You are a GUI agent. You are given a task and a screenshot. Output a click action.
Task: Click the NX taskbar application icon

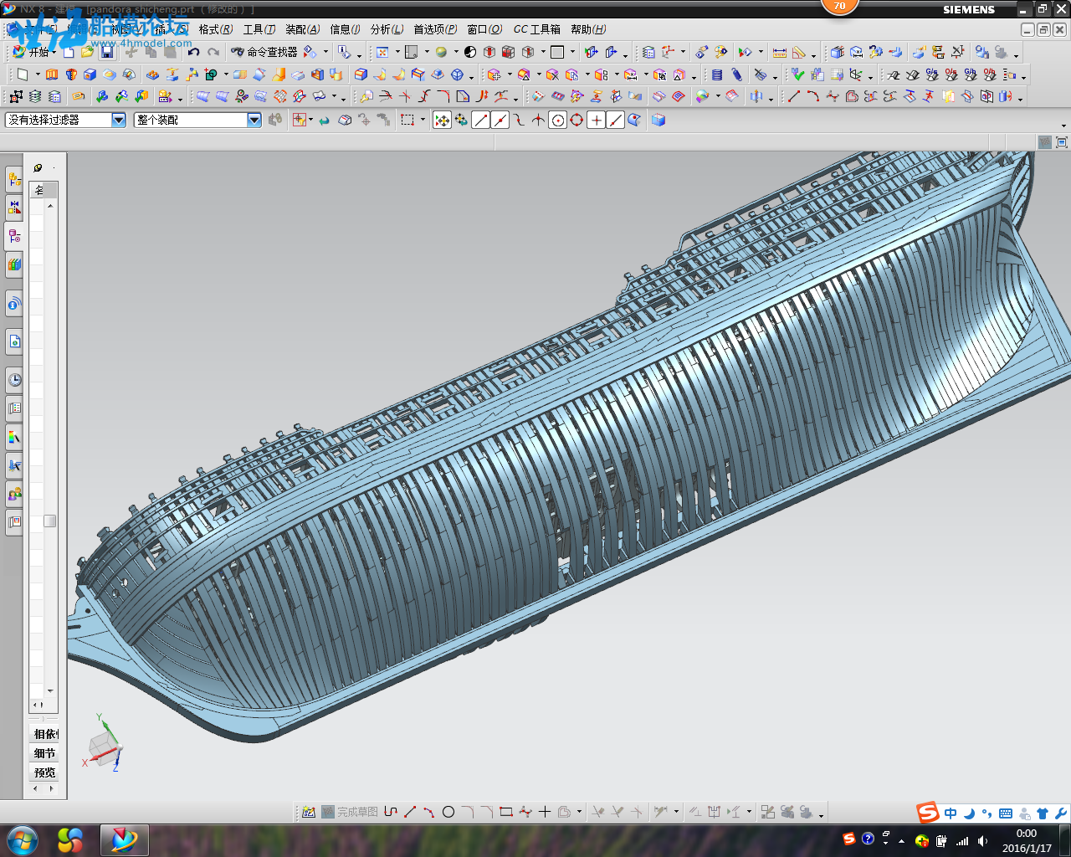click(124, 839)
